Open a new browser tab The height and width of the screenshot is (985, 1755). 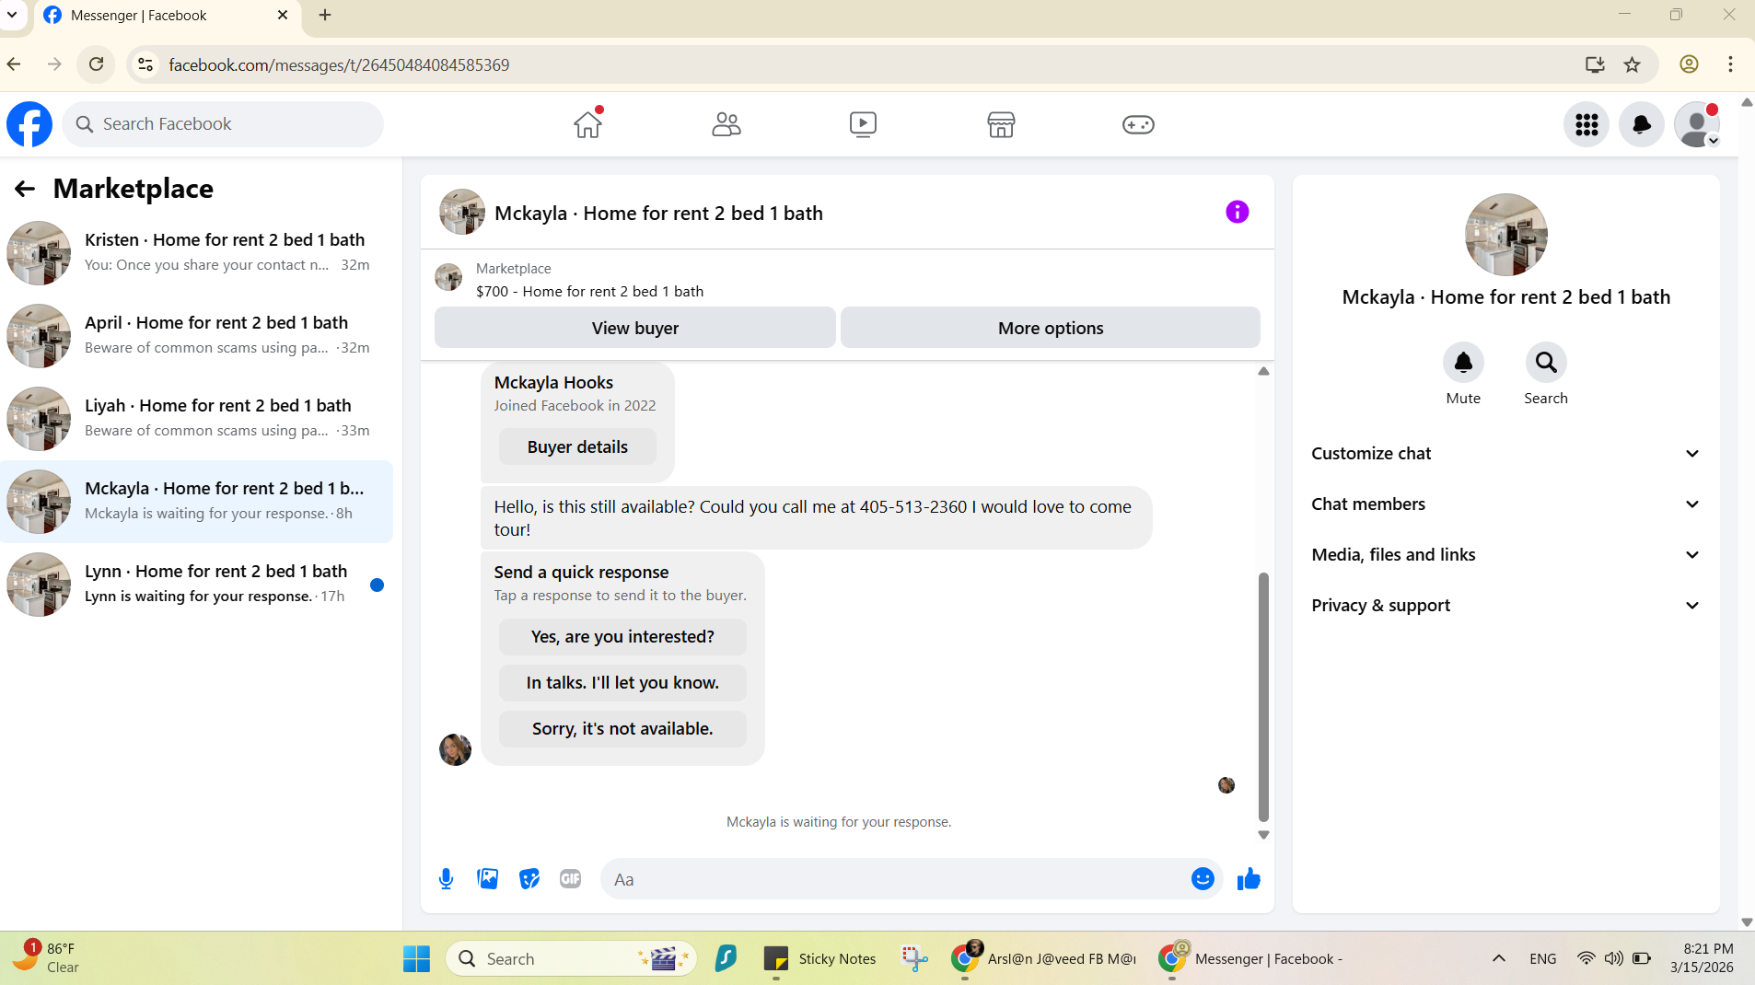point(325,16)
